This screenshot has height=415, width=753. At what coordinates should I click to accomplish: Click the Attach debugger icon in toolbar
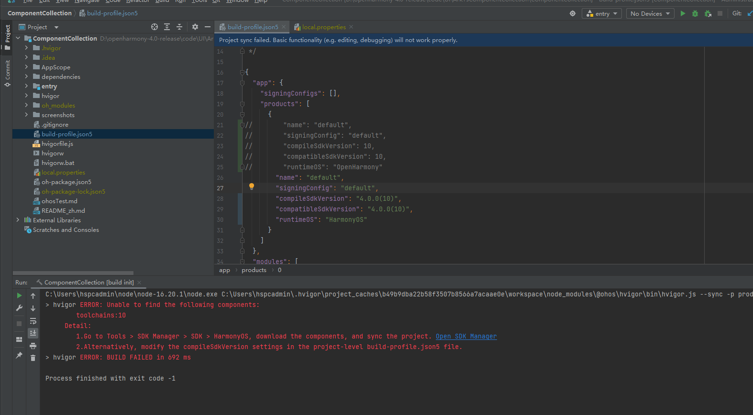click(708, 13)
